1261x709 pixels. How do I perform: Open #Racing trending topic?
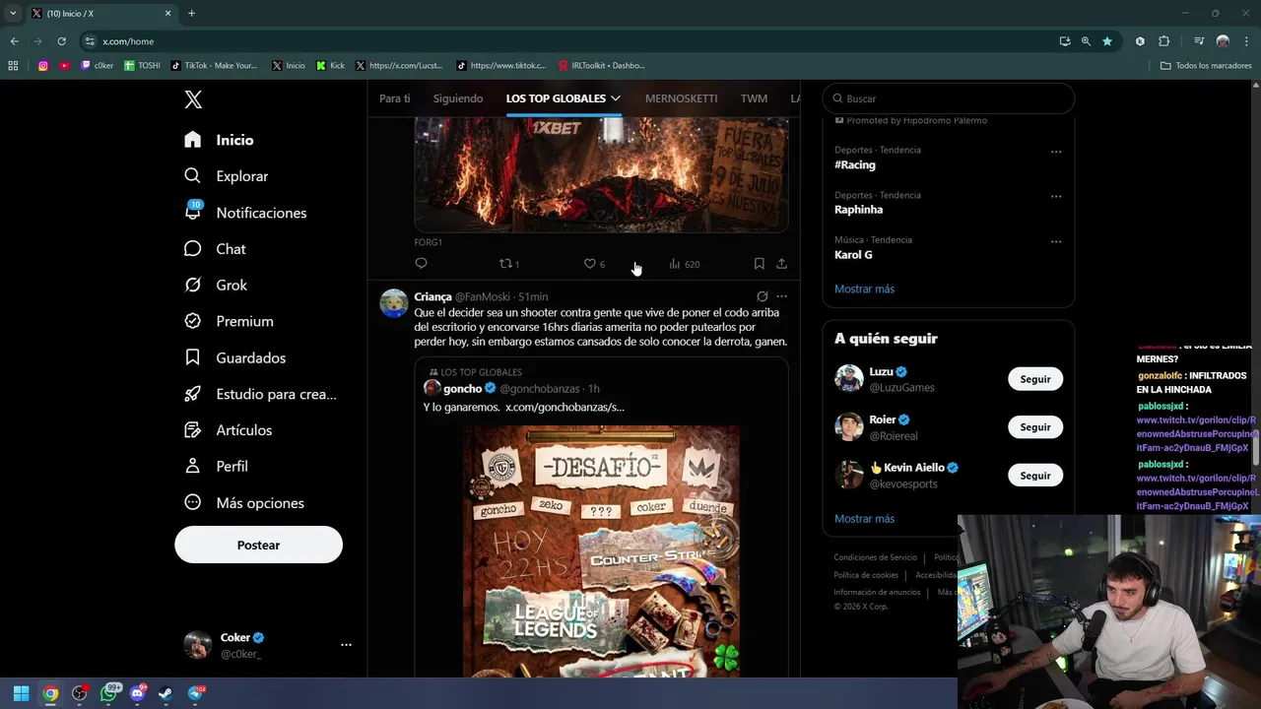coord(854,164)
